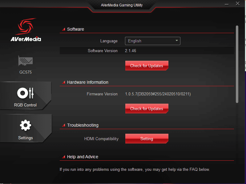Click the AVerMedia logo
Screen dimensions: 246x184
[x=26, y=30]
